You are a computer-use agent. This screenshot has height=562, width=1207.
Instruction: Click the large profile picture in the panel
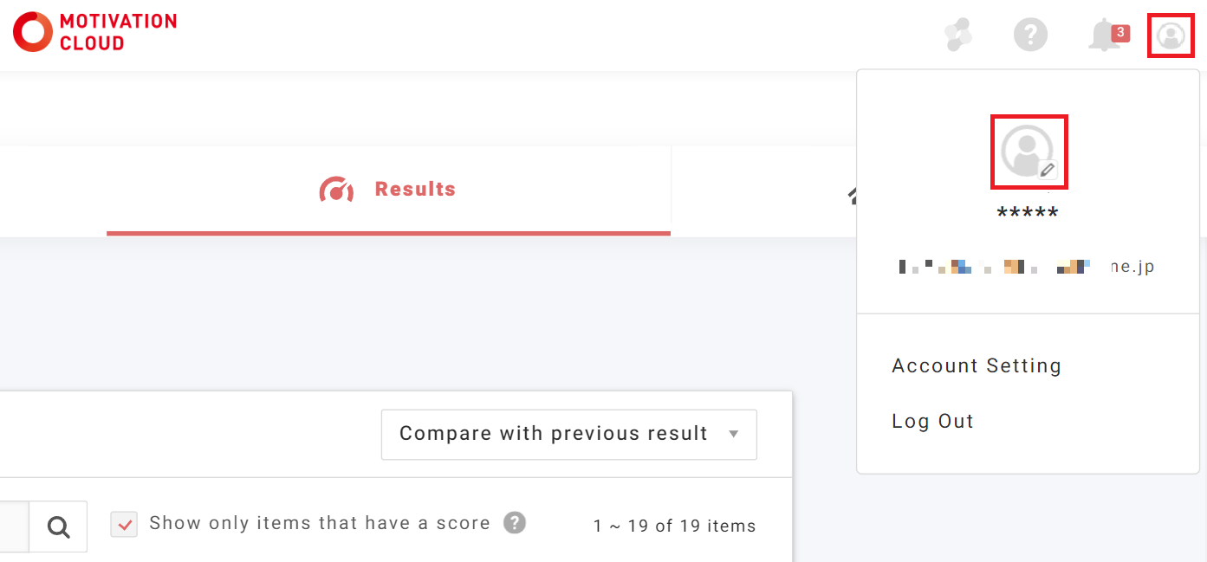[x=1026, y=150]
